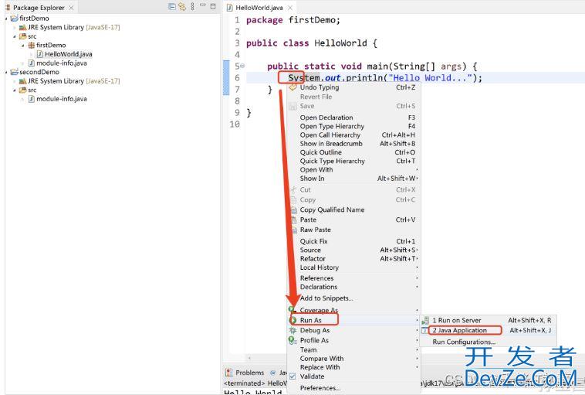Open the References submenu
The image size is (585, 395).
(x=353, y=278)
